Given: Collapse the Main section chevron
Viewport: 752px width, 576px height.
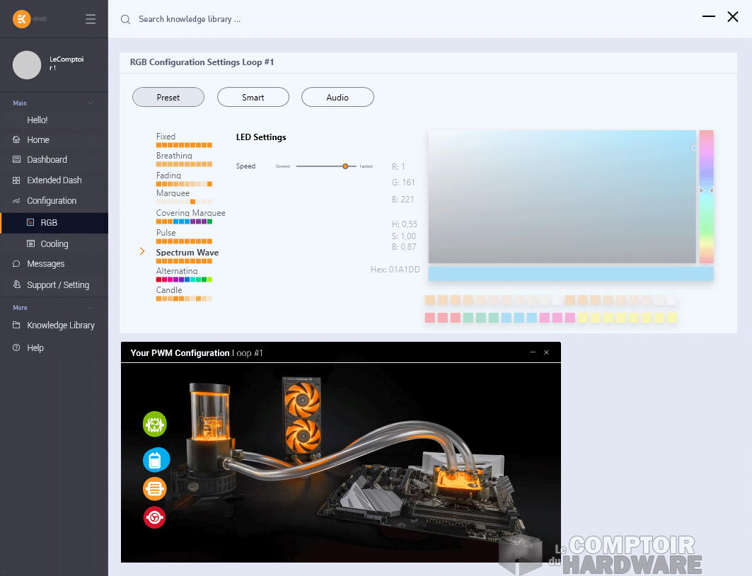Looking at the screenshot, I should pos(90,103).
